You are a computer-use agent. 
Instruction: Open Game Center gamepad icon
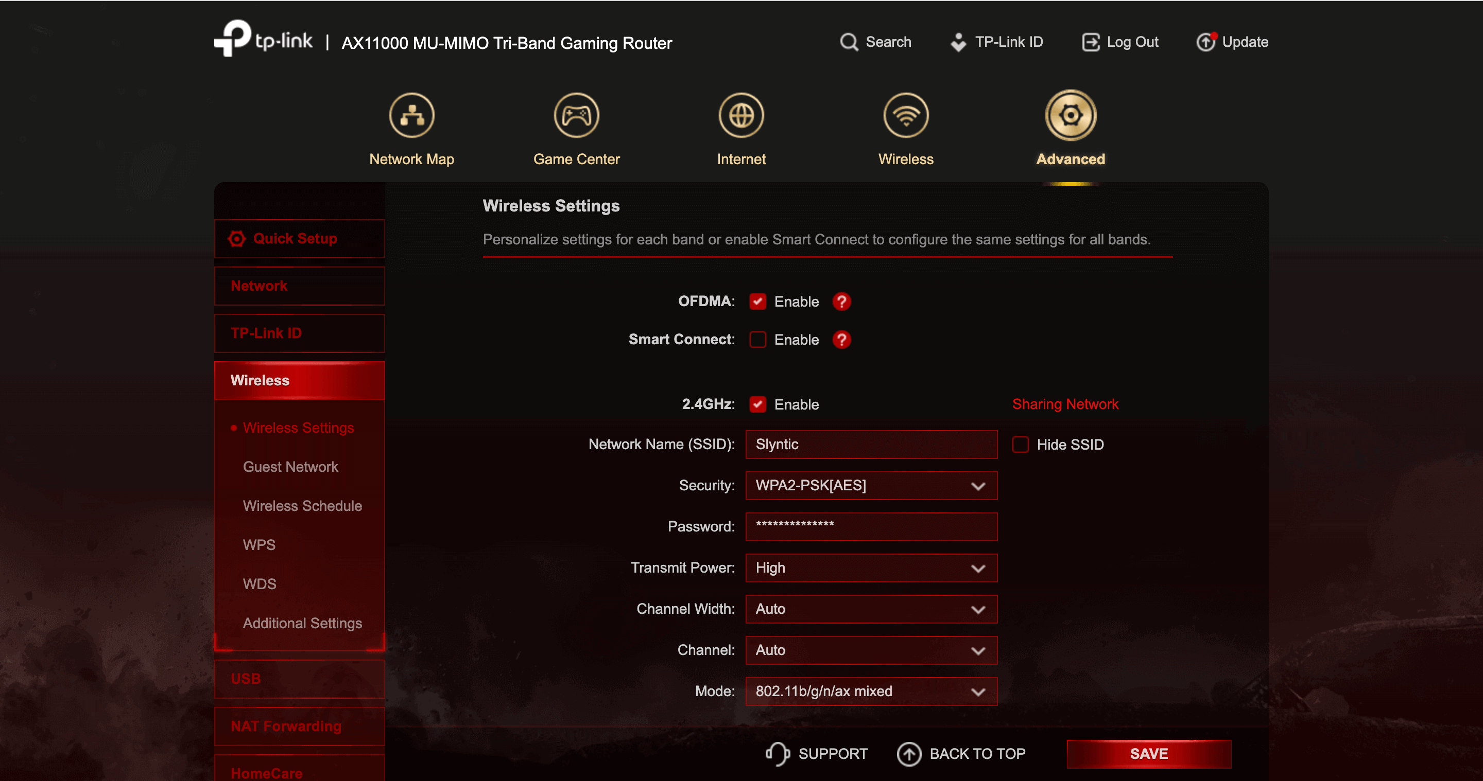576,115
